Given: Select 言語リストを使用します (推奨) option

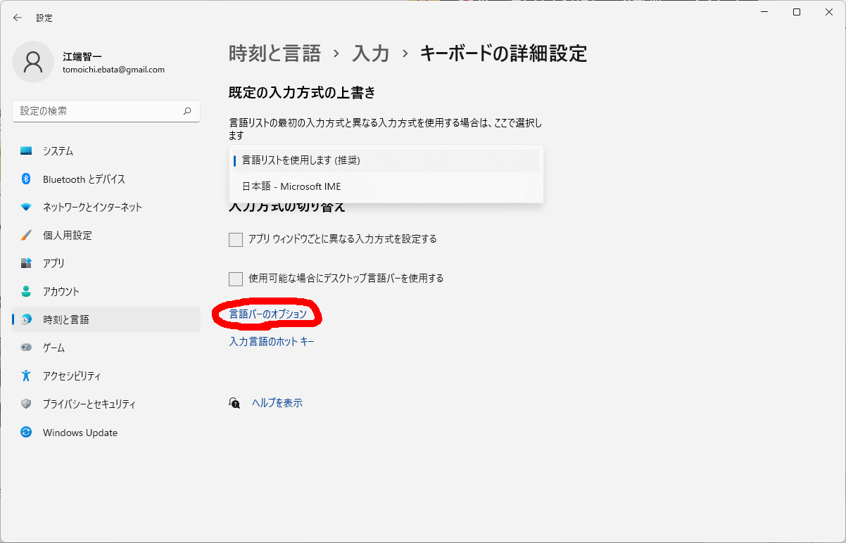Looking at the screenshot, I should pos(301,160).
